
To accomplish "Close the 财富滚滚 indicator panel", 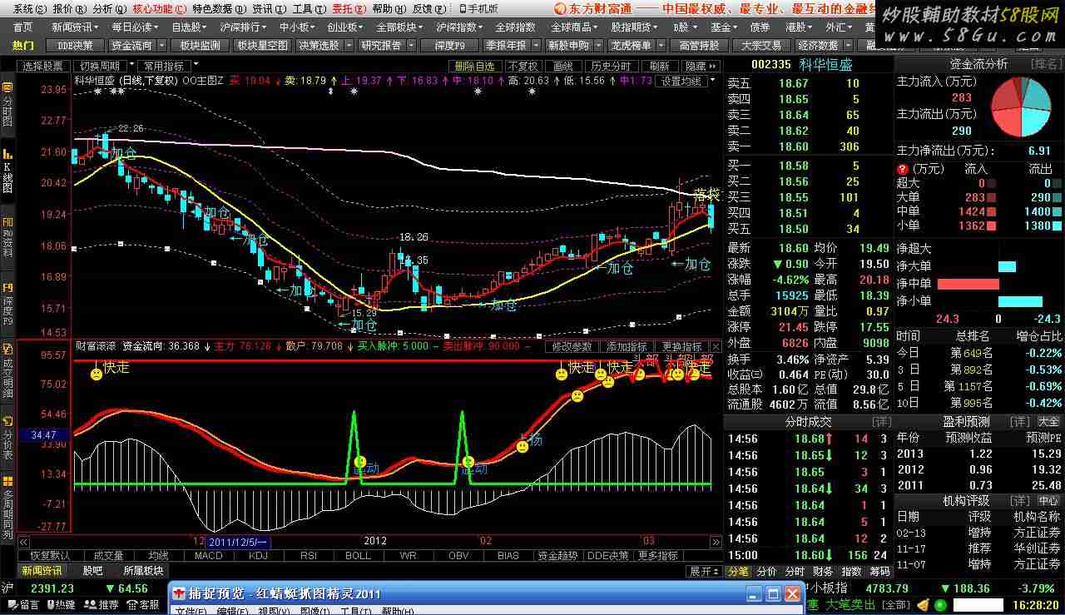I will click(716, 346).
